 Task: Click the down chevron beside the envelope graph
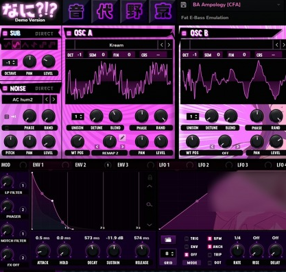click(150, 225)
